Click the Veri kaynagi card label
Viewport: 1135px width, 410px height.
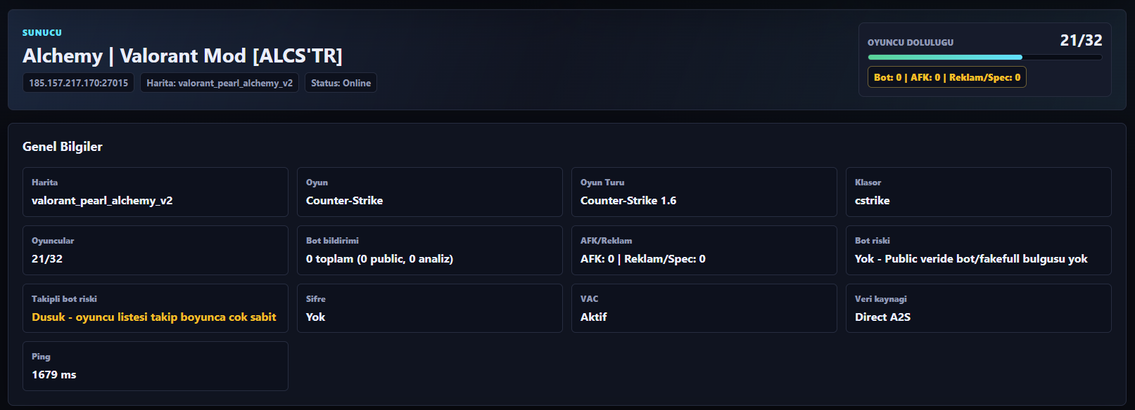coord(881,298)
